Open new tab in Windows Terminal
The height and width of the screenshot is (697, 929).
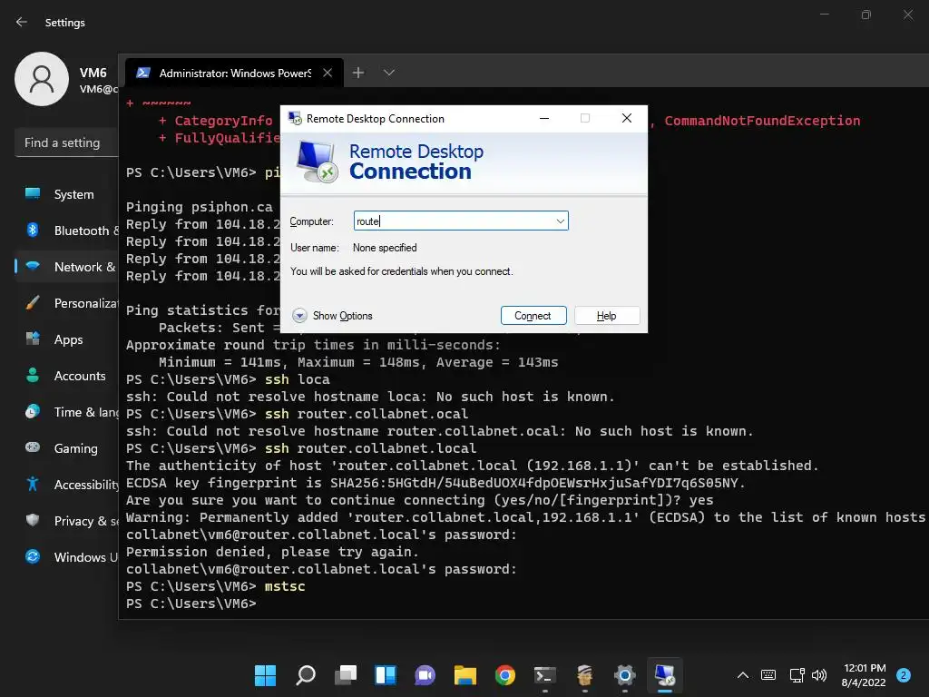[358, 73]
